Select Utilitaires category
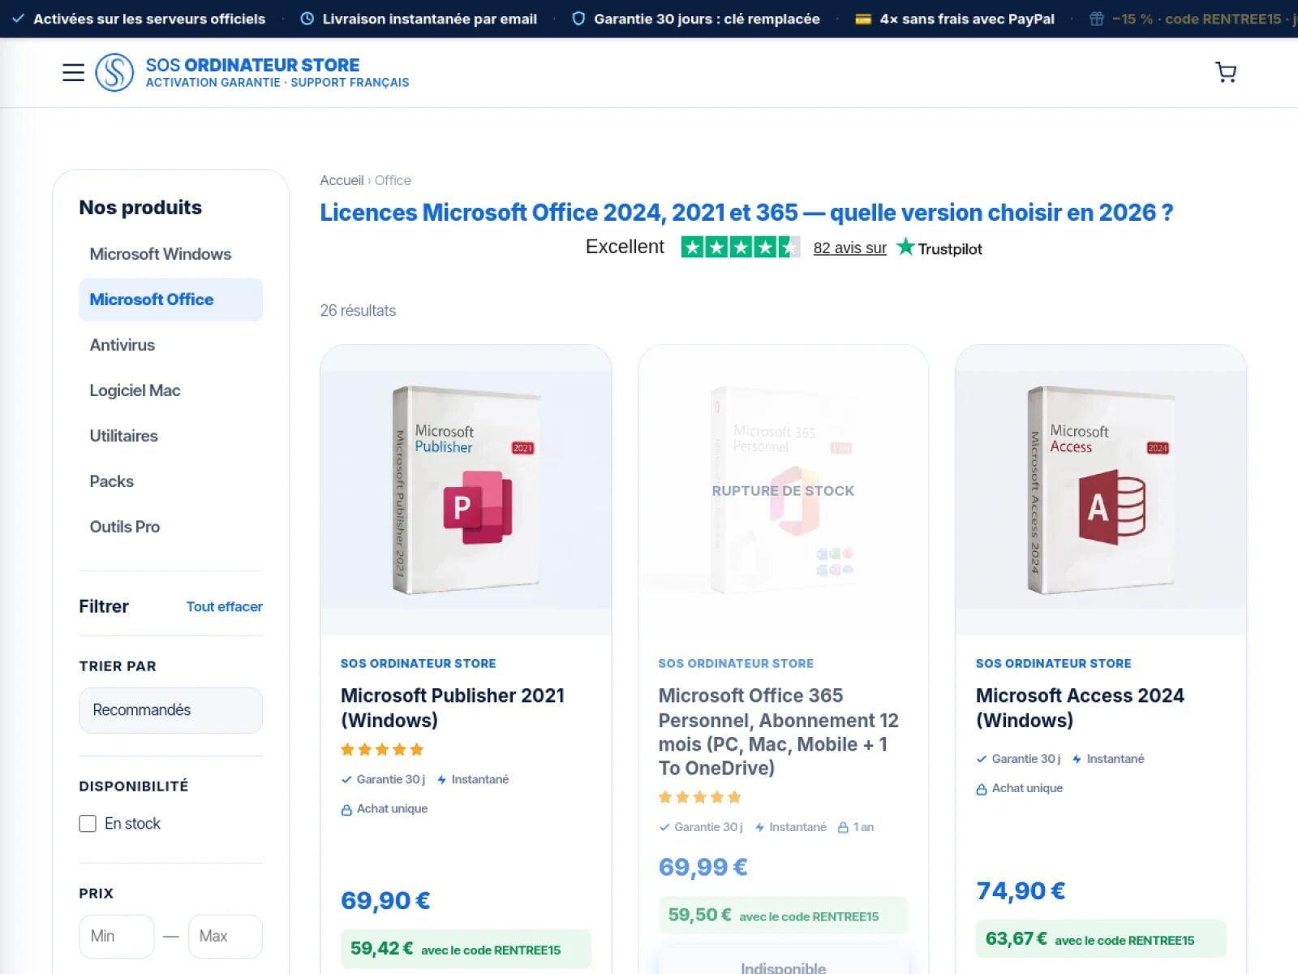 [x=170, y=436]
